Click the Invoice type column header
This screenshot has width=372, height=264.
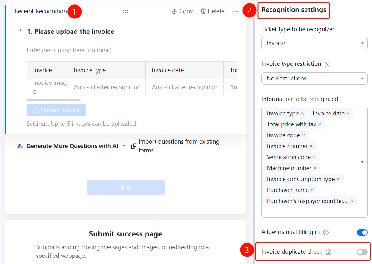click(x=106, y=70)
